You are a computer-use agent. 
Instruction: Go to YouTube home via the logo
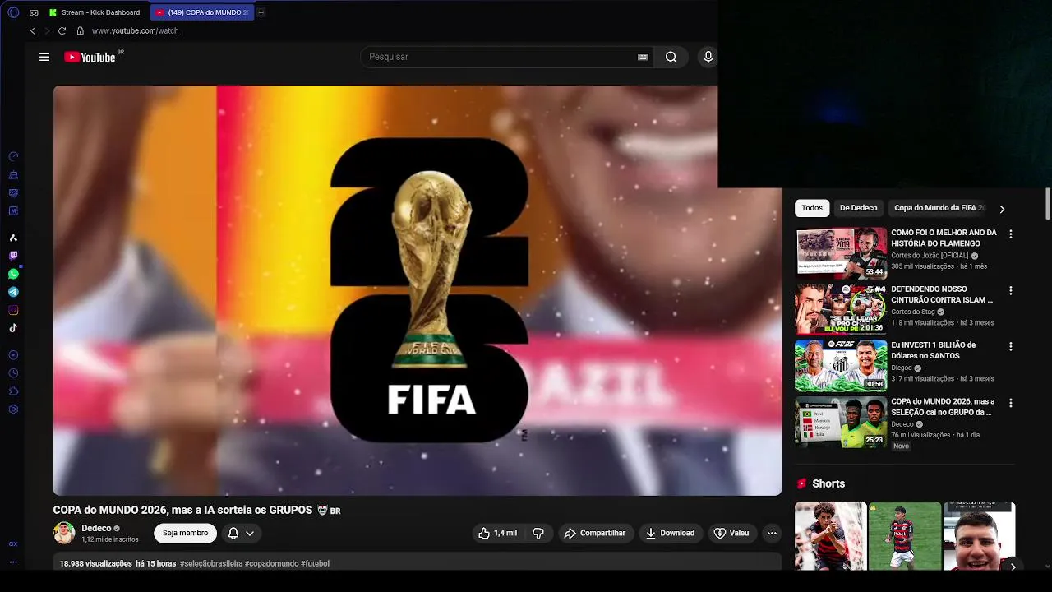click(90, 57)
